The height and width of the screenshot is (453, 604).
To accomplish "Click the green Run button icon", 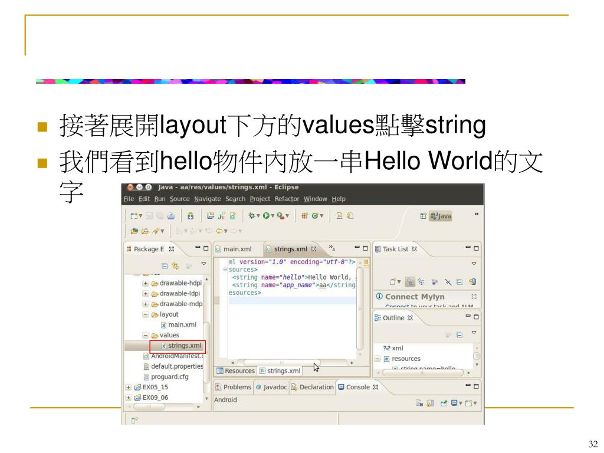I will coord(266,216).
